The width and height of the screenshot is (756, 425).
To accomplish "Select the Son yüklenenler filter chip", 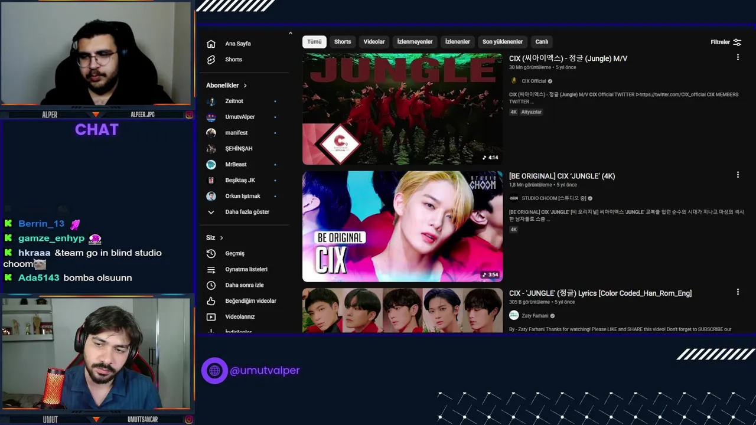I will coord(503,42).
